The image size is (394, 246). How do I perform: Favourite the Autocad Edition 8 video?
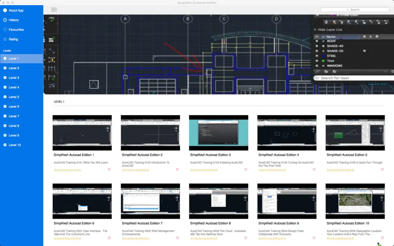pyautogui.click(x=246, y=238)
